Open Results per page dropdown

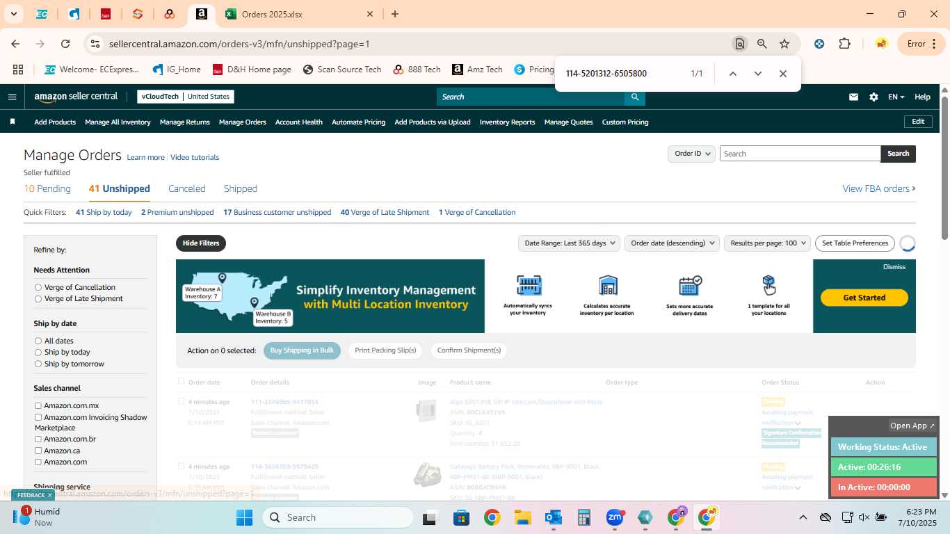pyautogui.click(x=767, y=243)
